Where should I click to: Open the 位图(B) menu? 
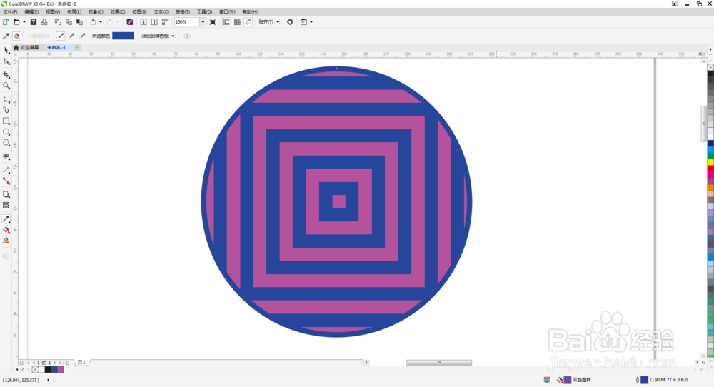pyautogui.click(x=139, y=12)
